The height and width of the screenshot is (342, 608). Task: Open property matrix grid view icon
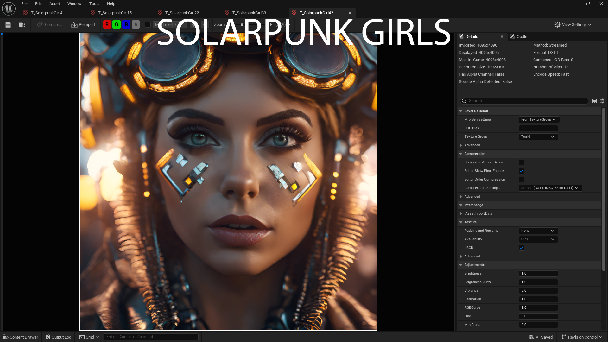click(x=595, y=101)
